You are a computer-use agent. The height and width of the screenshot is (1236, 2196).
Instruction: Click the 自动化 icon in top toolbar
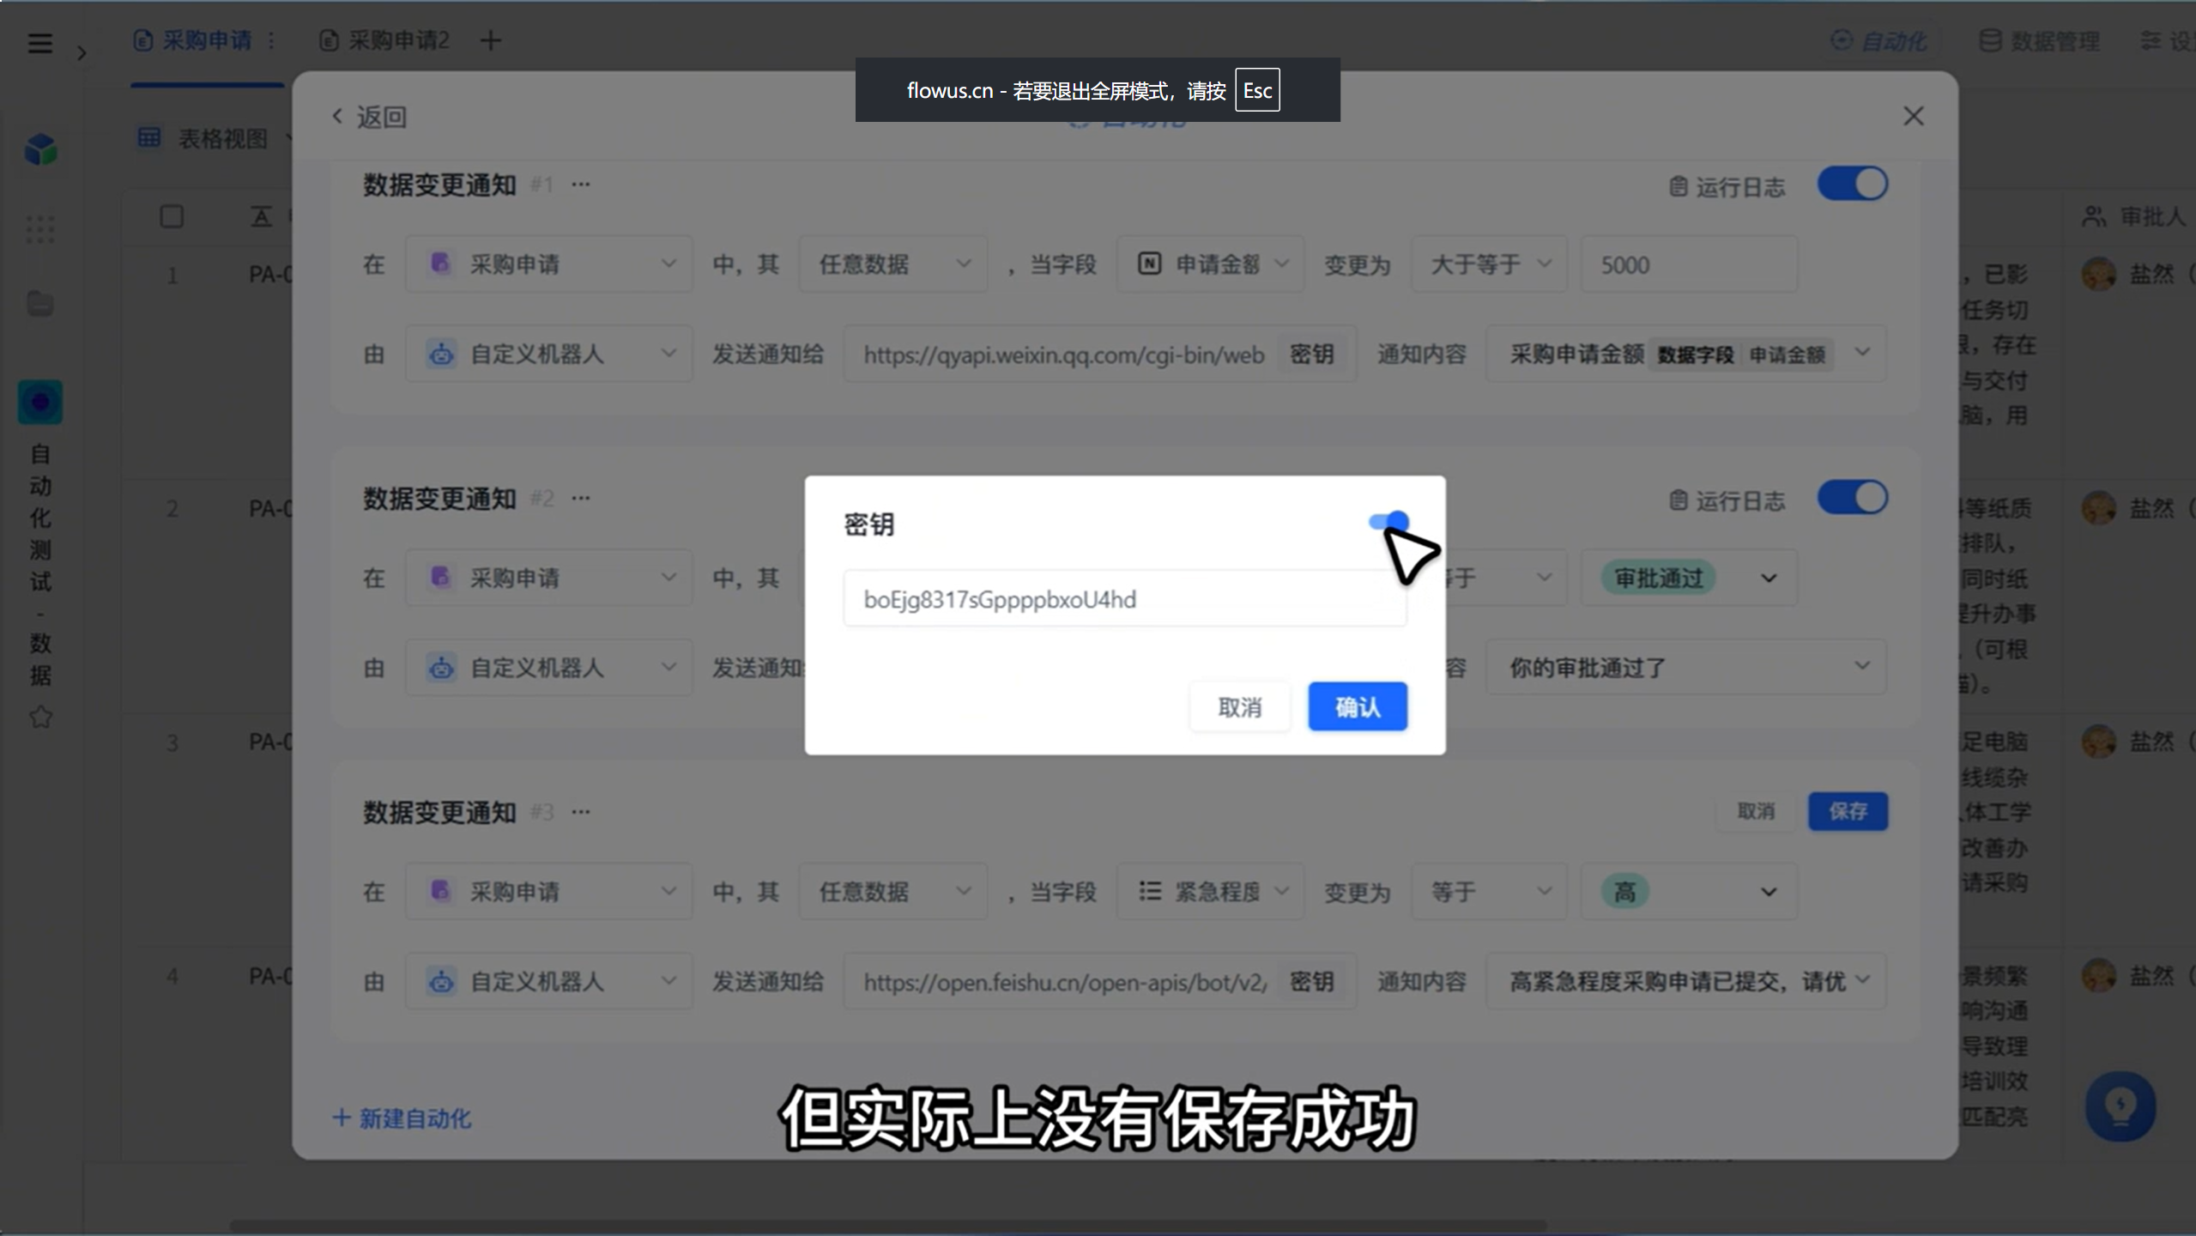(x=1841, y=39)
